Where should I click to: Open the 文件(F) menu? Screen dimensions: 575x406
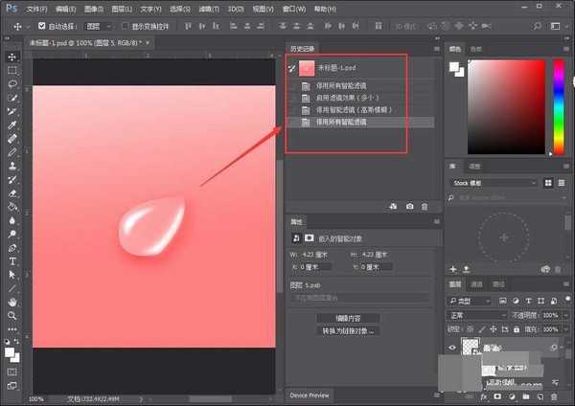point(37,8)
